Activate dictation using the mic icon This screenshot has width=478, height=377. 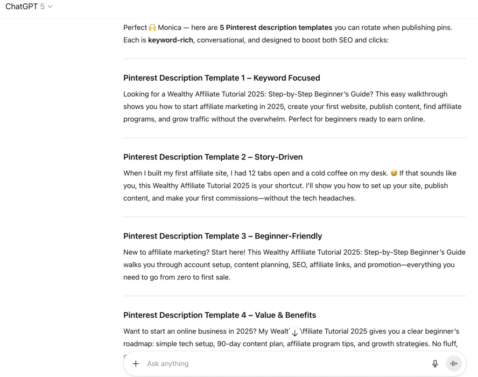click(x=435, y=363)
